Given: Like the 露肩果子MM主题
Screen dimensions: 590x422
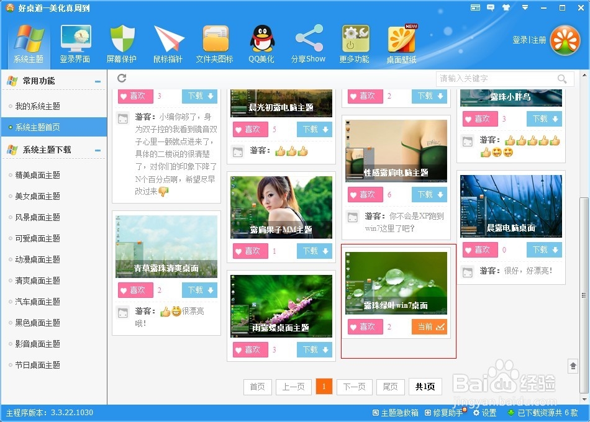Looking at the screenshot, I should pyautogui.click(x=250, y=251).
